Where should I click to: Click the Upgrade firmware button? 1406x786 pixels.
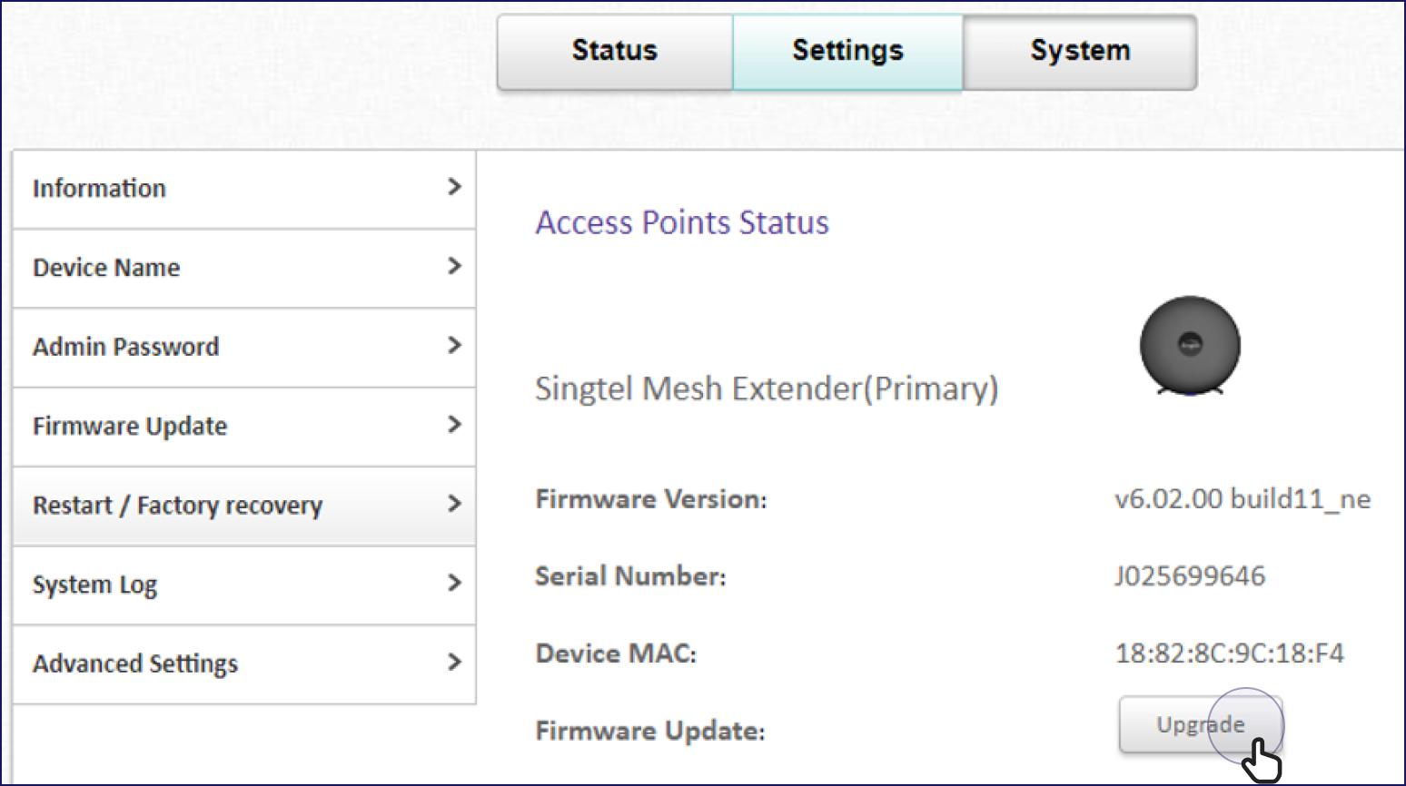pos(1200,724)
